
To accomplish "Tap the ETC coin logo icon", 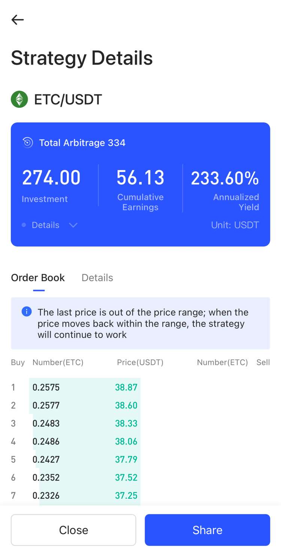I will pos(19,99).
